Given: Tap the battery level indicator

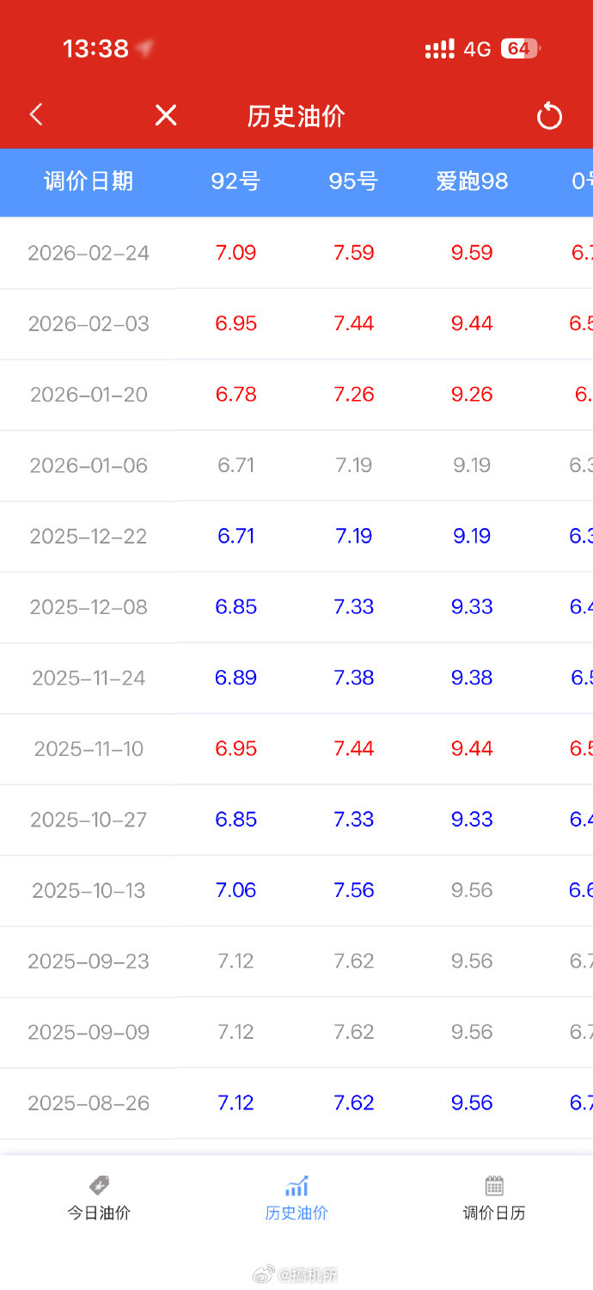Looking at the screenshot, I should [x=519, y=49].
